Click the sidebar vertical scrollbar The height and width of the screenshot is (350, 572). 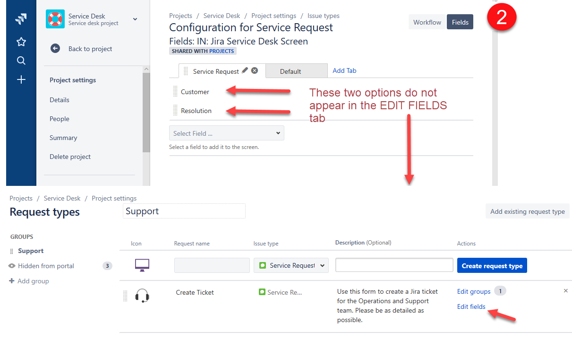click(x=146, y=112)
